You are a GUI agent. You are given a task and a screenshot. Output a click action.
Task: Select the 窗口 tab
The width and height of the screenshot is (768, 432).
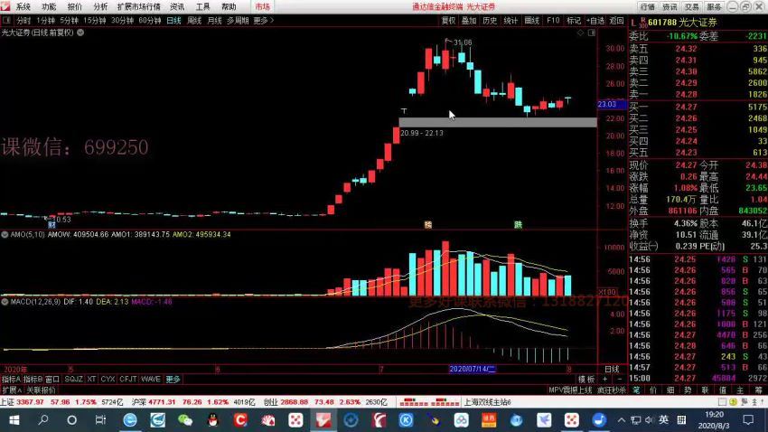52,379
